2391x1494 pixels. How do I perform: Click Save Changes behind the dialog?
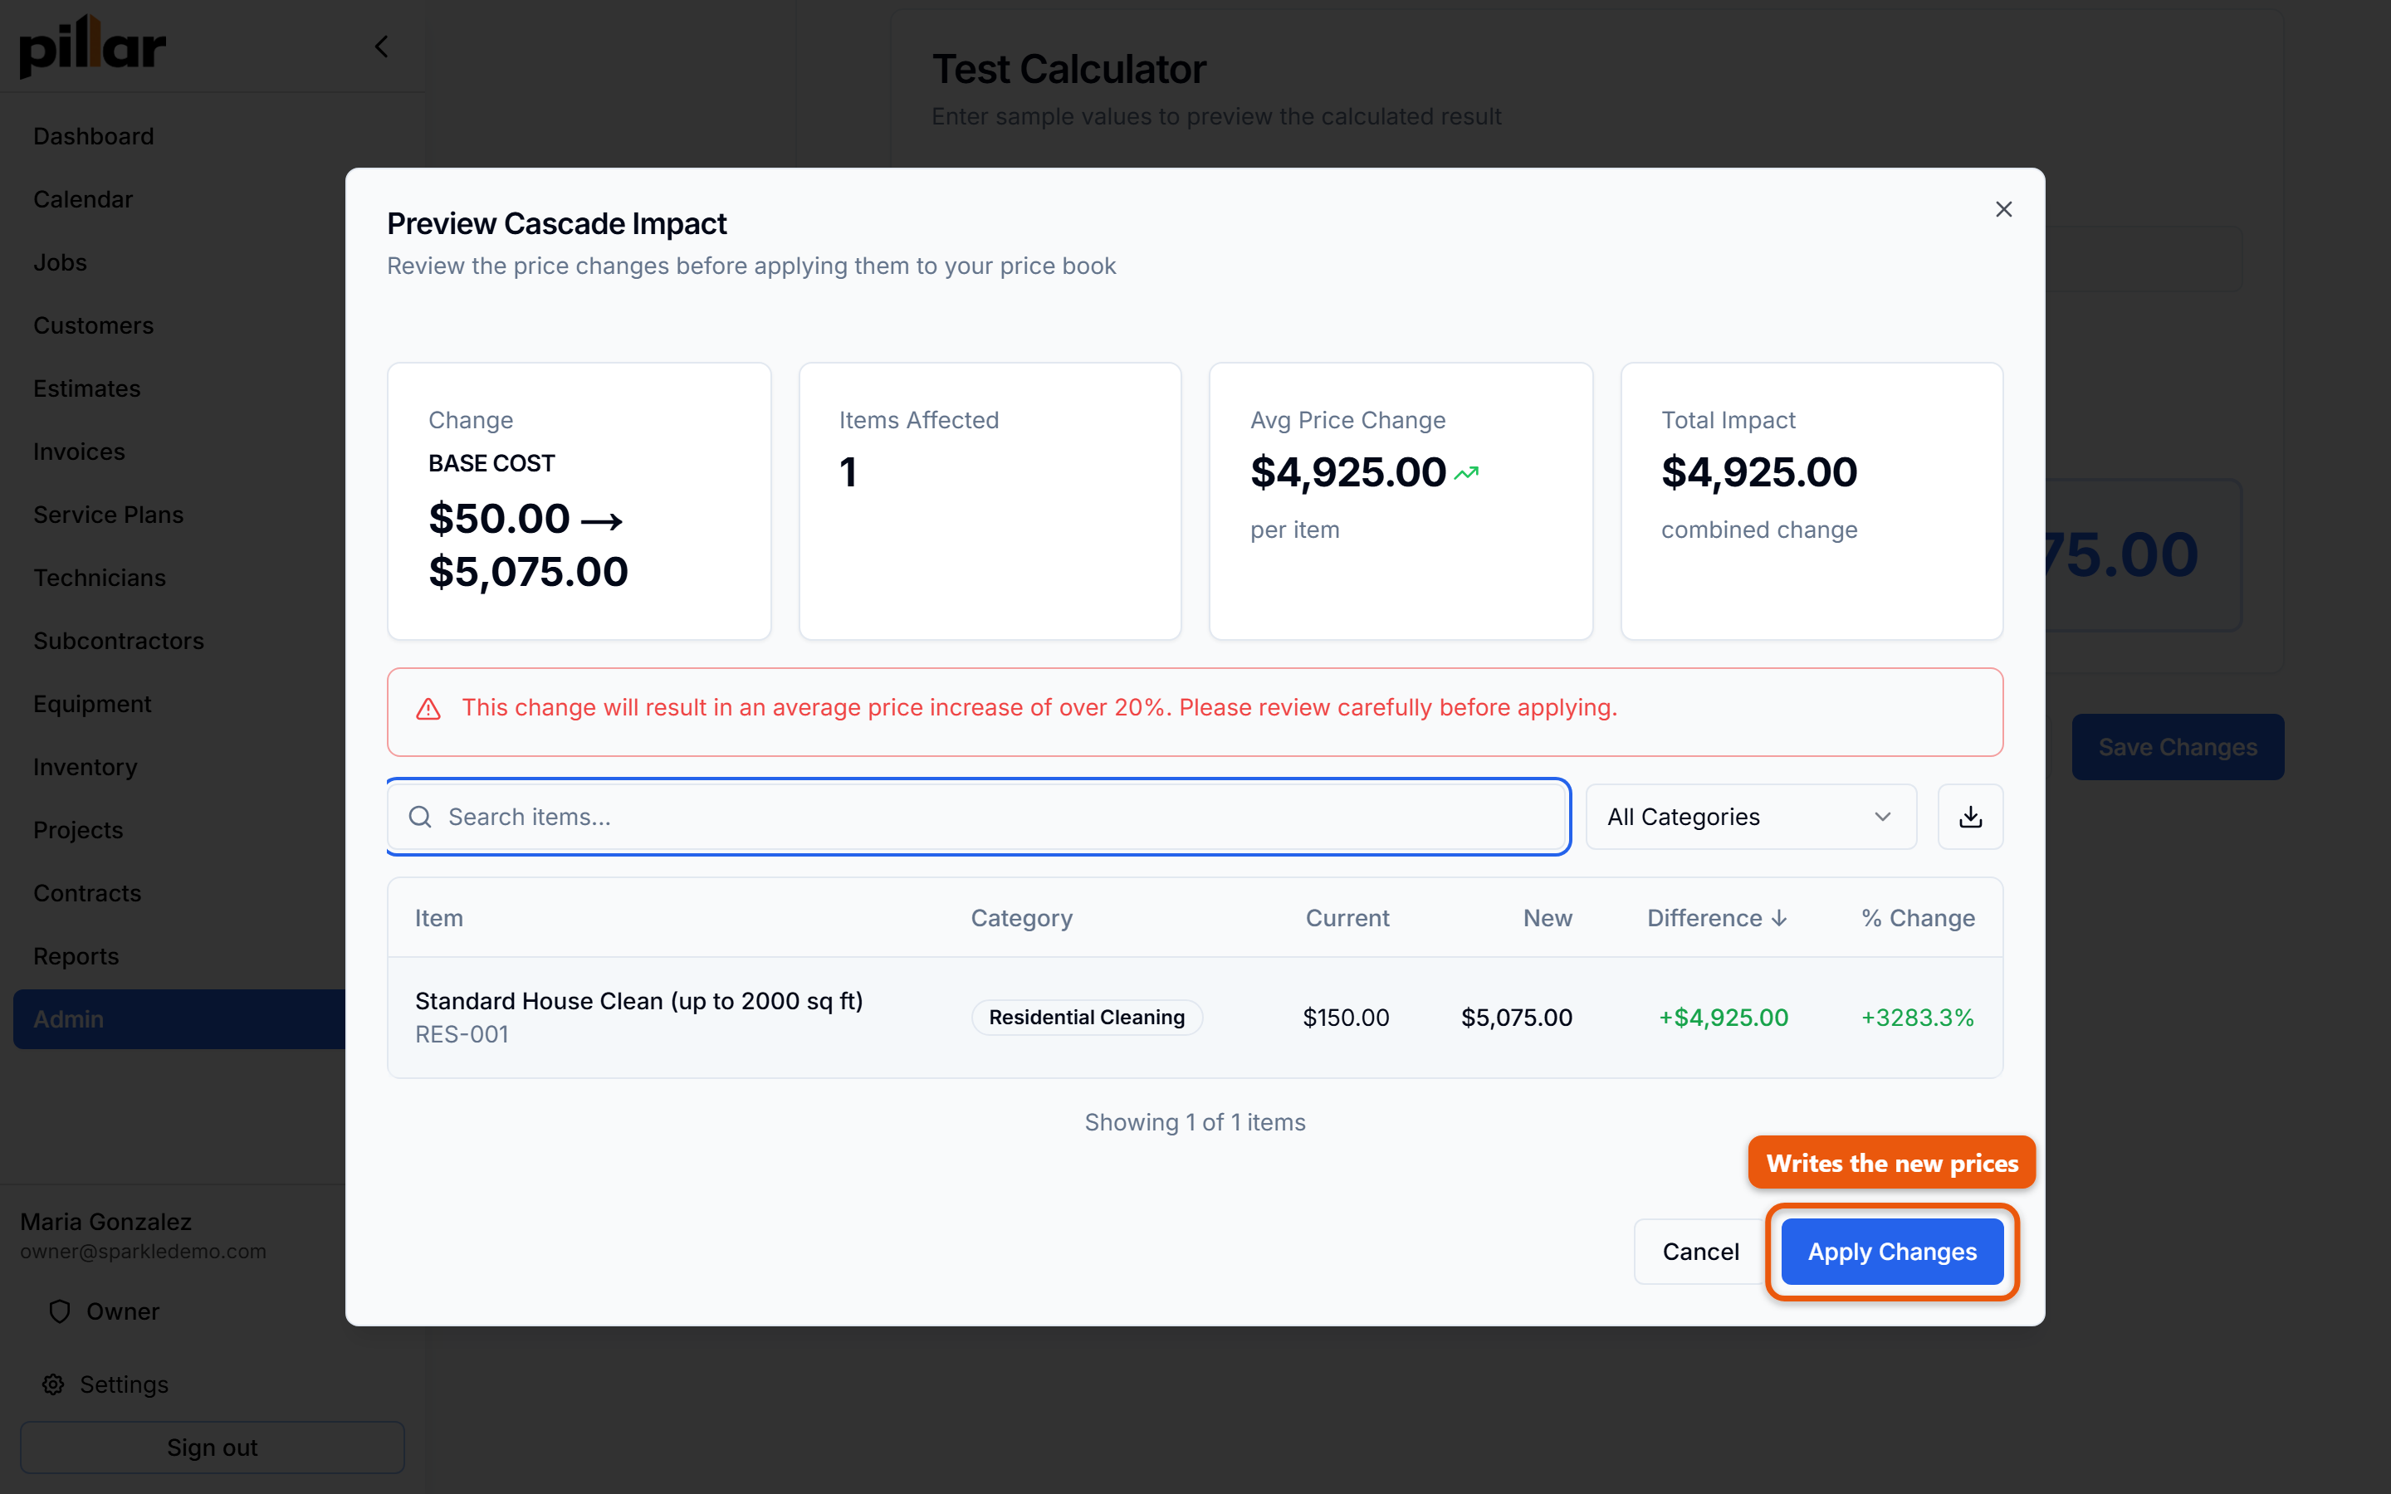point(2178,747)
